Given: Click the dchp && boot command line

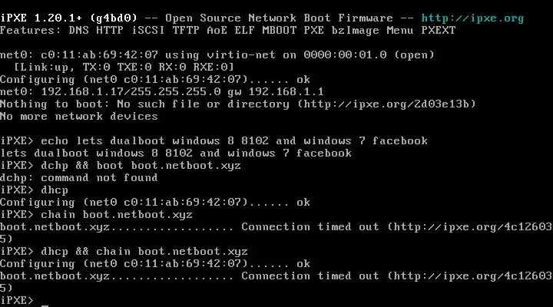Looking at the screenshot, I should 124,165.
